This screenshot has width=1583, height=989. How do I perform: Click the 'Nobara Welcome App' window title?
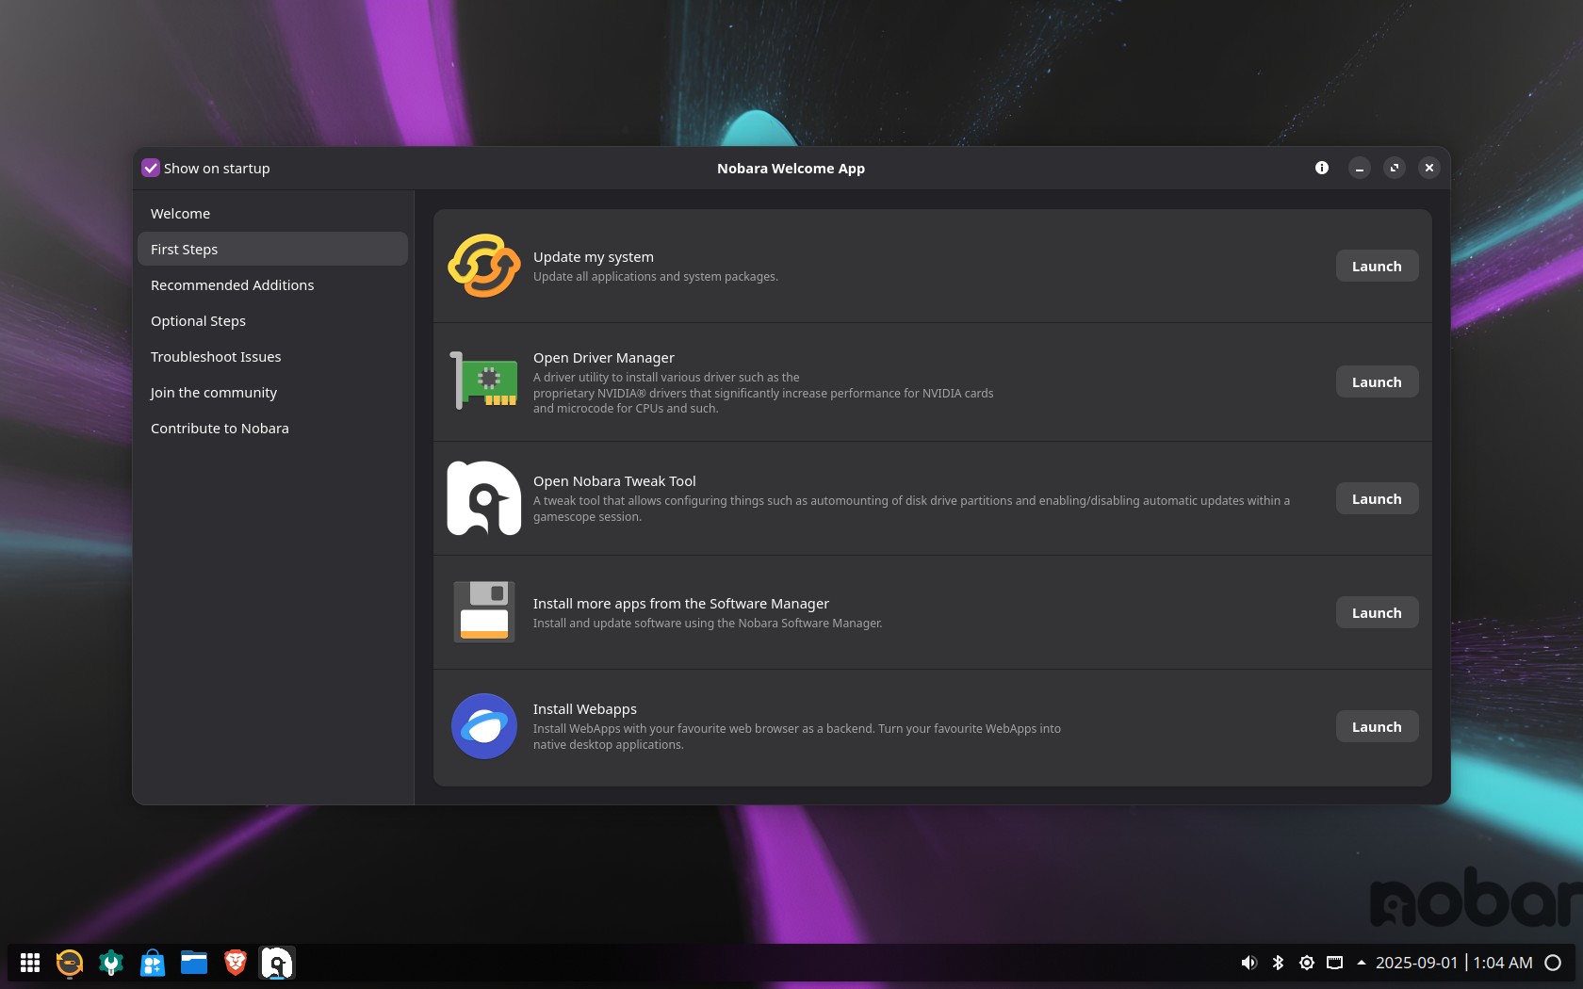(791, 169)
